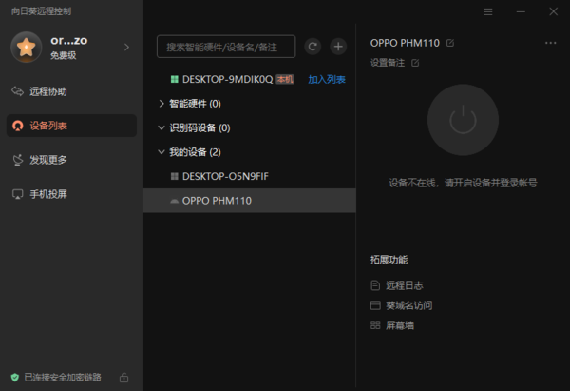570x391 pixels.
Task: Open the three-dot more options menu
Action: (550, 43)
